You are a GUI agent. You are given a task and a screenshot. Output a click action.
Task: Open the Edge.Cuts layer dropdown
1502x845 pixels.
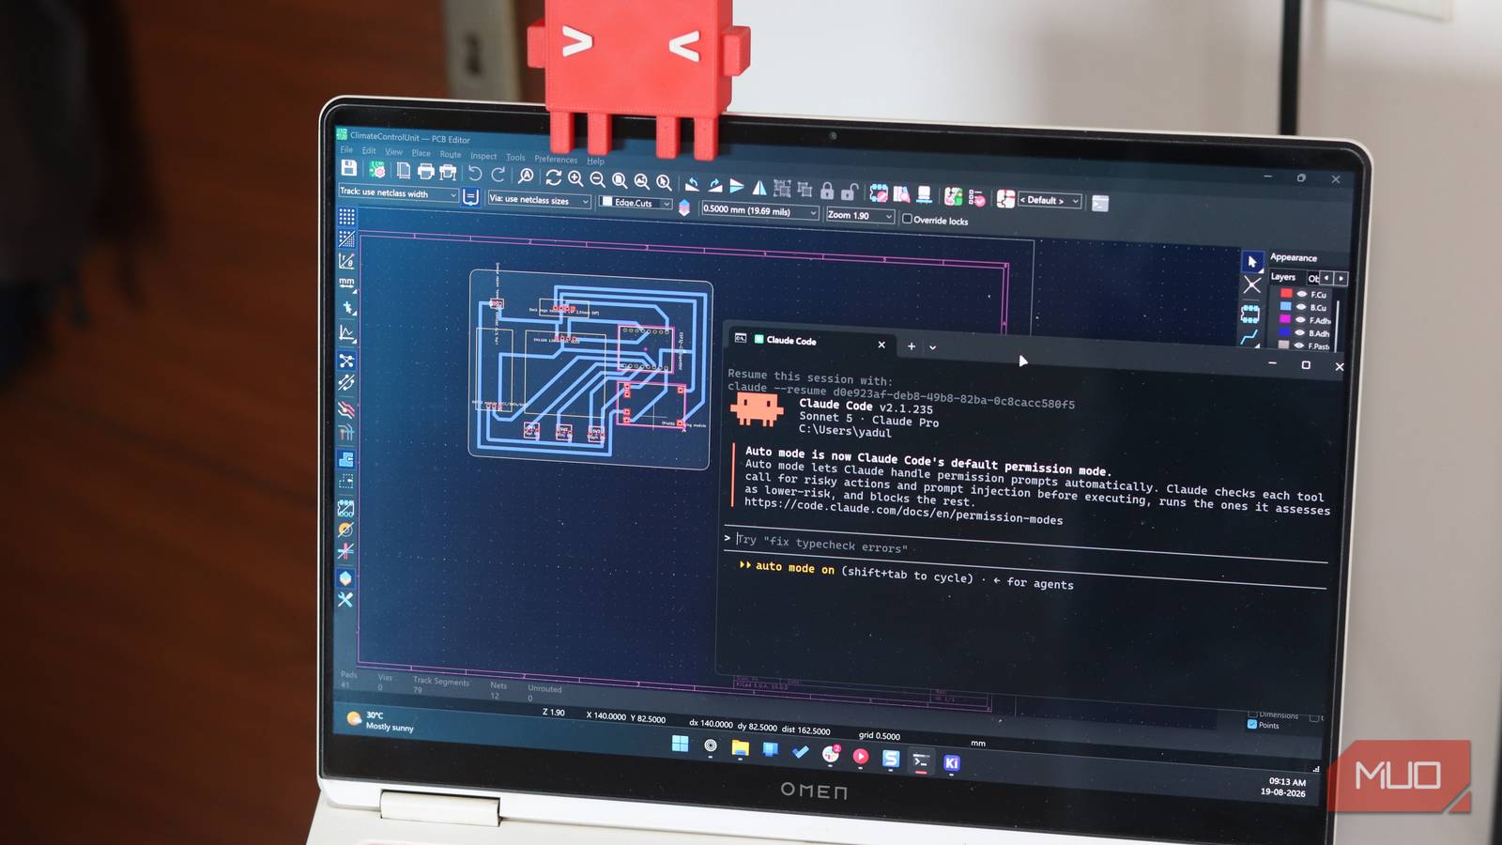tap(636, 203)
